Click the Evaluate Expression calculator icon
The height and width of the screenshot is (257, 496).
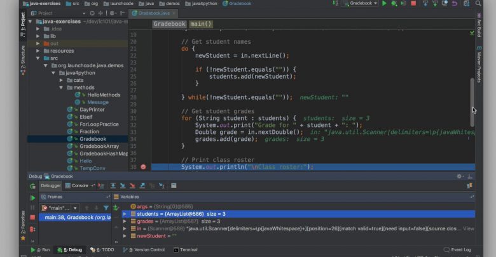(174, 186)
